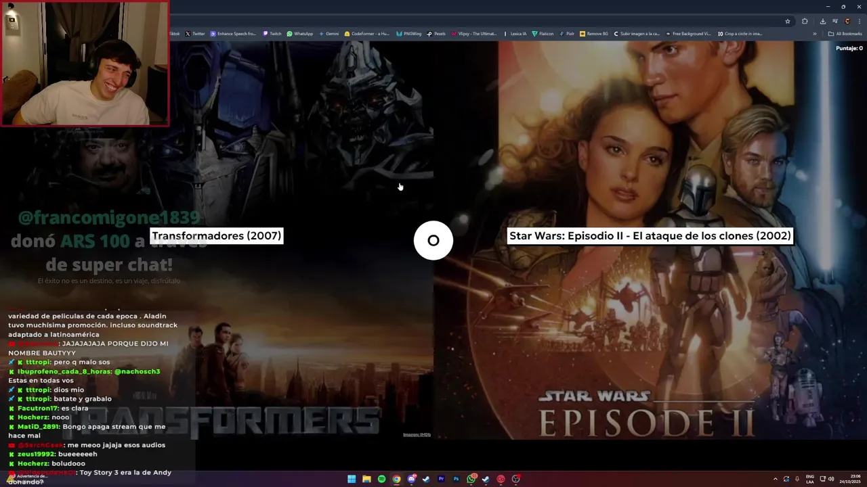Open Adobe Photoshop from the taskbar

coord(456,479)
